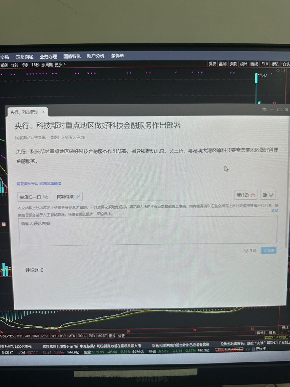Select the BOLL indicator tab
Image resolution: width=290 pixels, height=387 pixels.
[x=82, y=336]
